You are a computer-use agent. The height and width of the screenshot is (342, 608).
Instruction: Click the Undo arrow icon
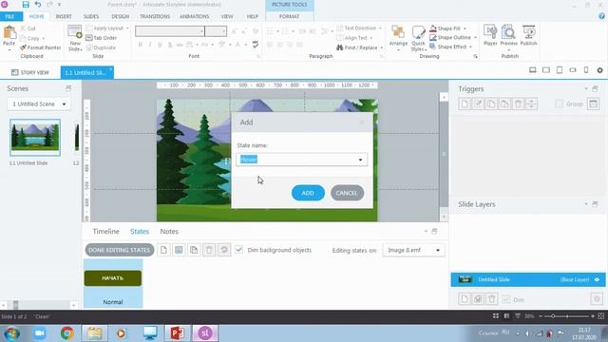click(38, 5)
